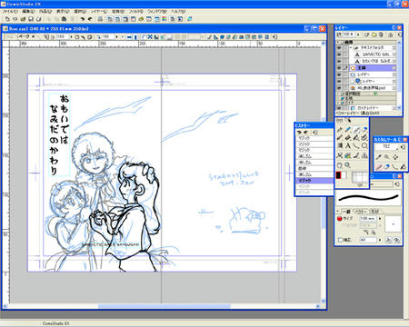Open the brush size value dropdown arrow

(x=380, y=218)
